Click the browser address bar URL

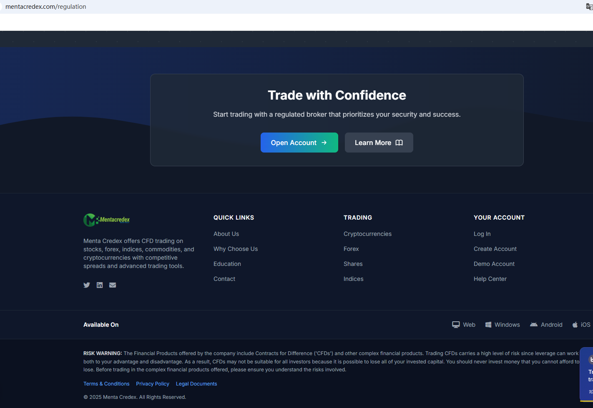click(x=46, y=7)
